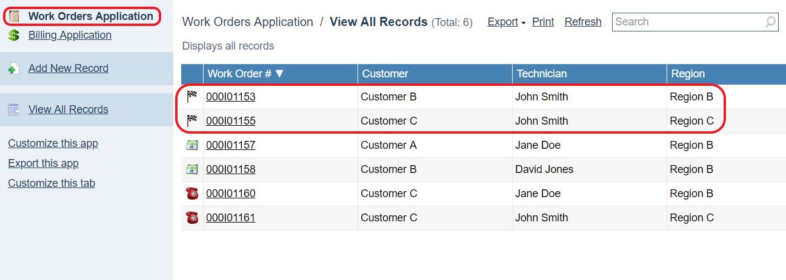Click the Print link

pos(543,22)
